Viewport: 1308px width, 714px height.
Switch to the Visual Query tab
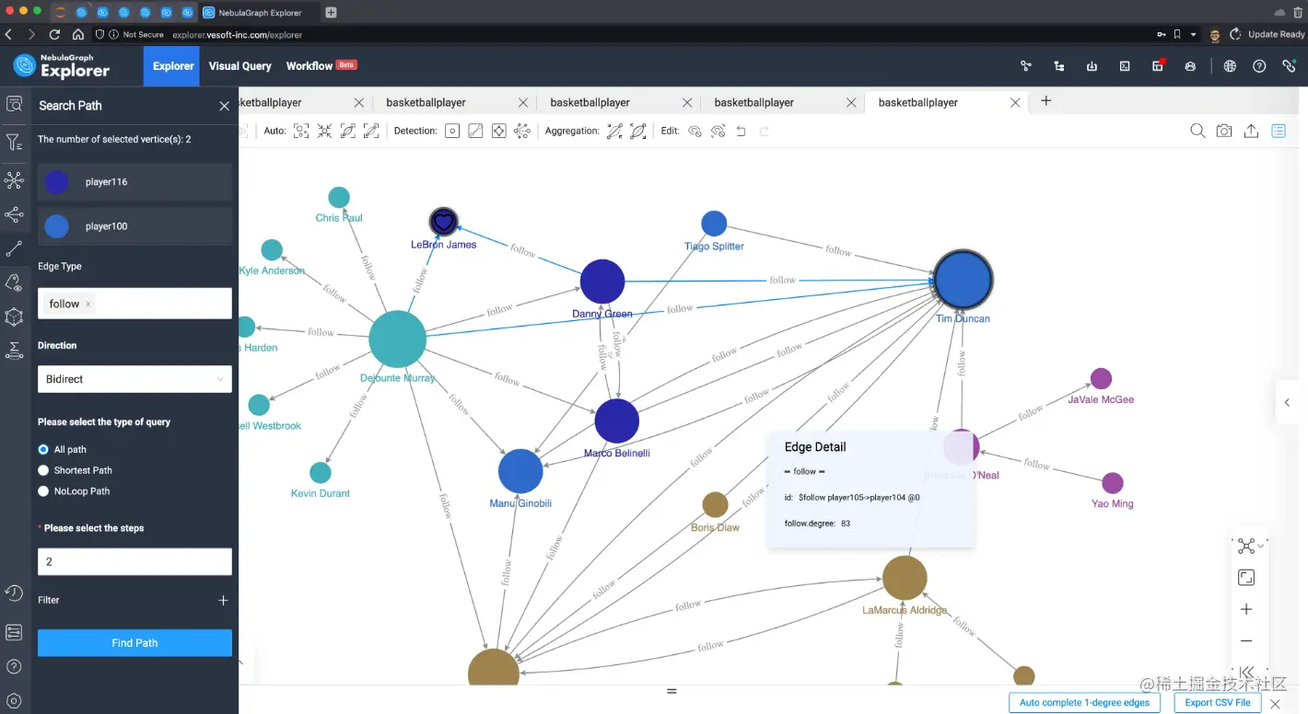point(239,66)
